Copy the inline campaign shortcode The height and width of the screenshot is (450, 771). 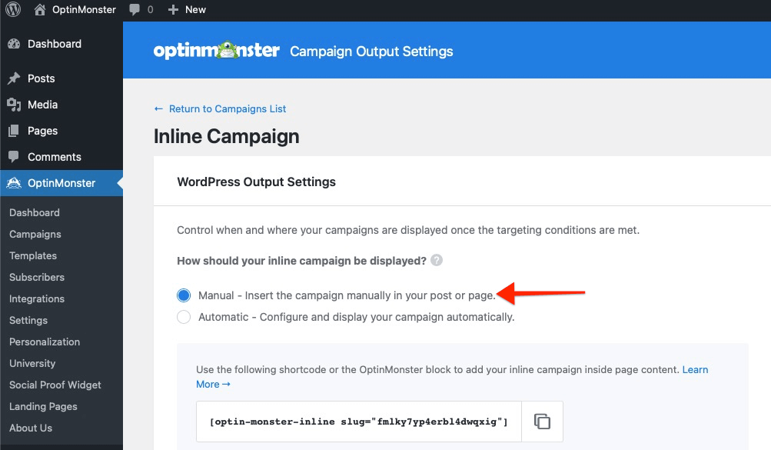[543, 421]
